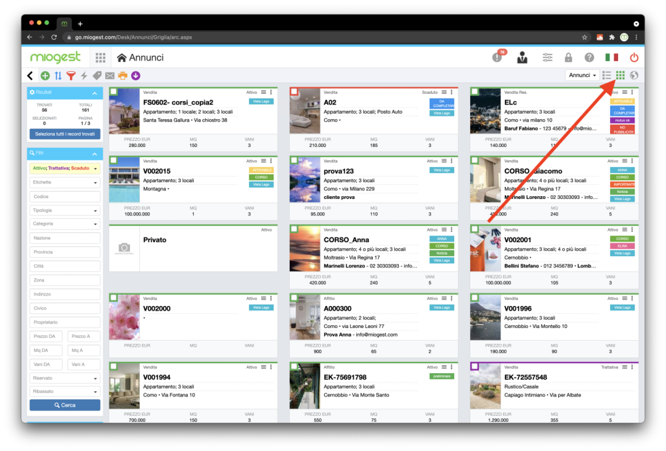Image resolution: width=666 pixels, height=451 pixels.
Task: Change language via Italian flag
Action: [x=611, y=57]
